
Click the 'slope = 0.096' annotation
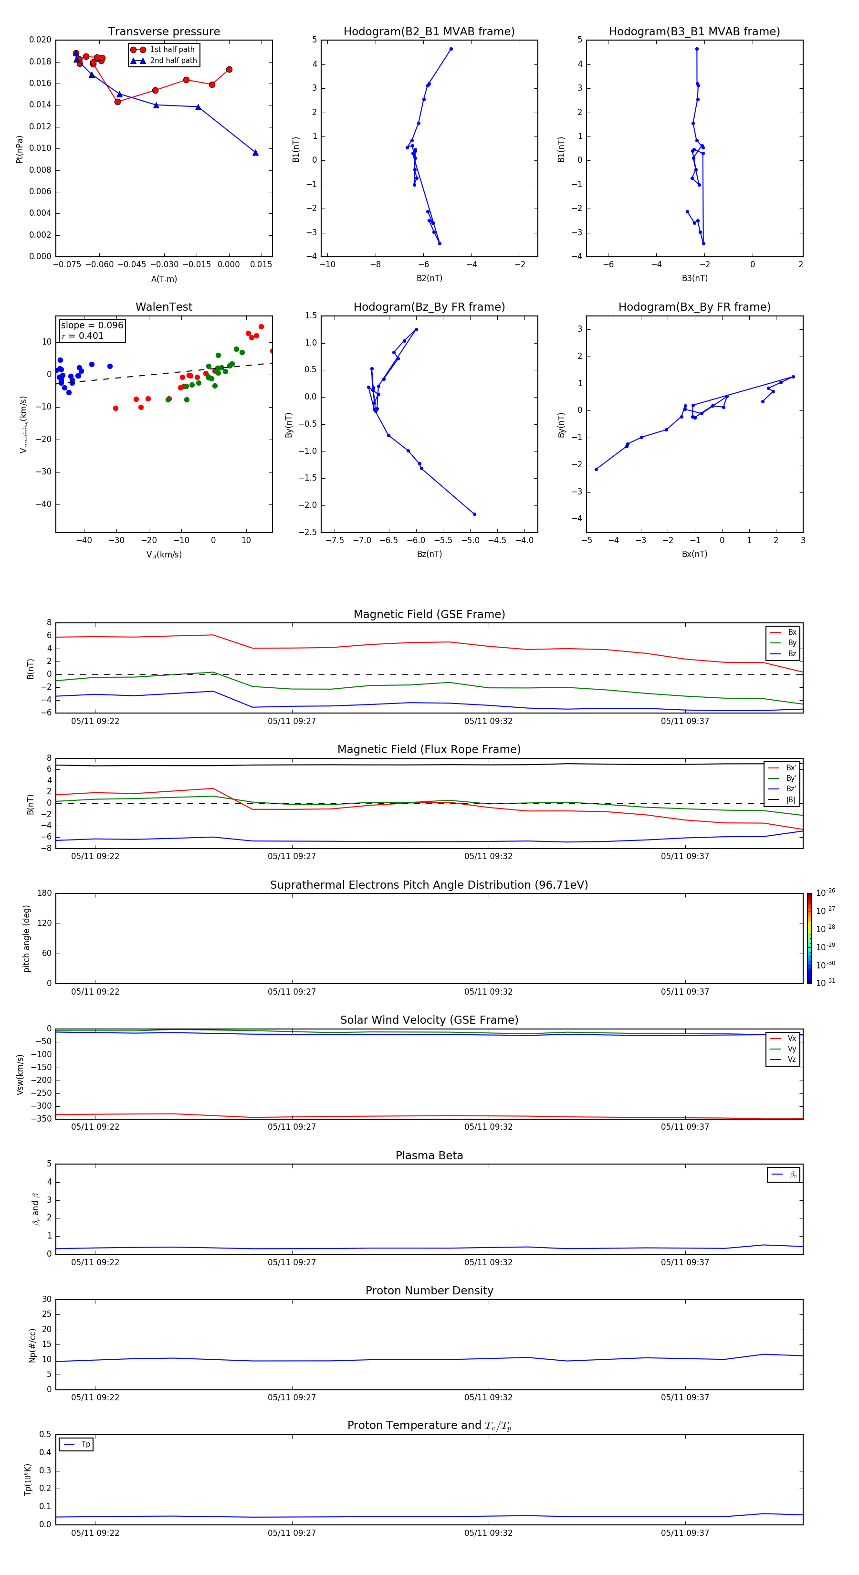[92, 325]
